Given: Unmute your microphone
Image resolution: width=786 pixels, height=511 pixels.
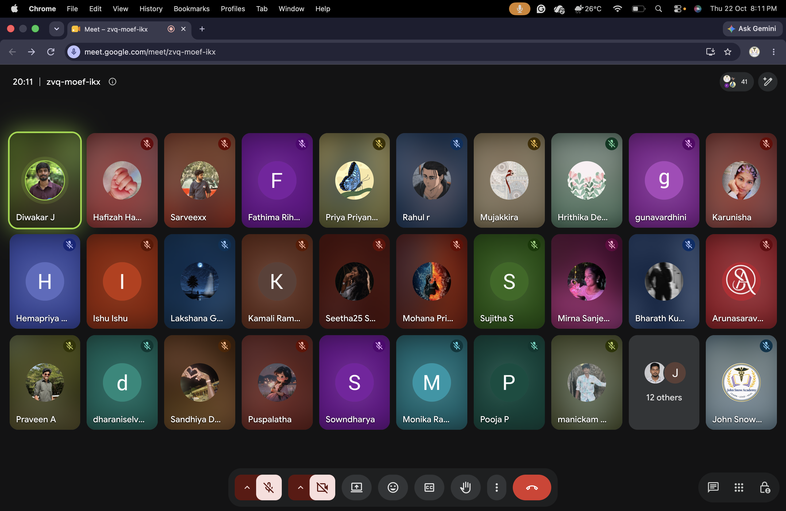Looking at the screenshot, I should point(269,487).
